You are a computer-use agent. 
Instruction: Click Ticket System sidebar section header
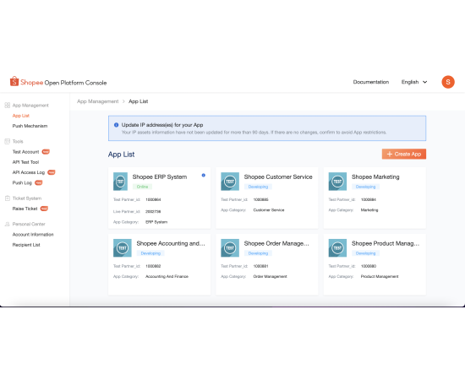click(x=27, y=198)
